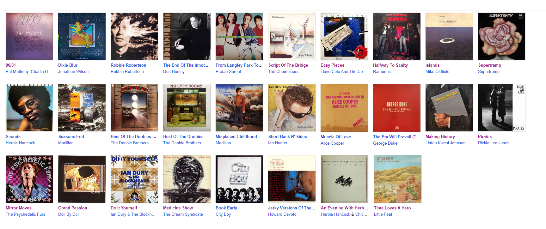
Task: Go to Mike Oldfield artist link
Action: [x=437, y=71]
